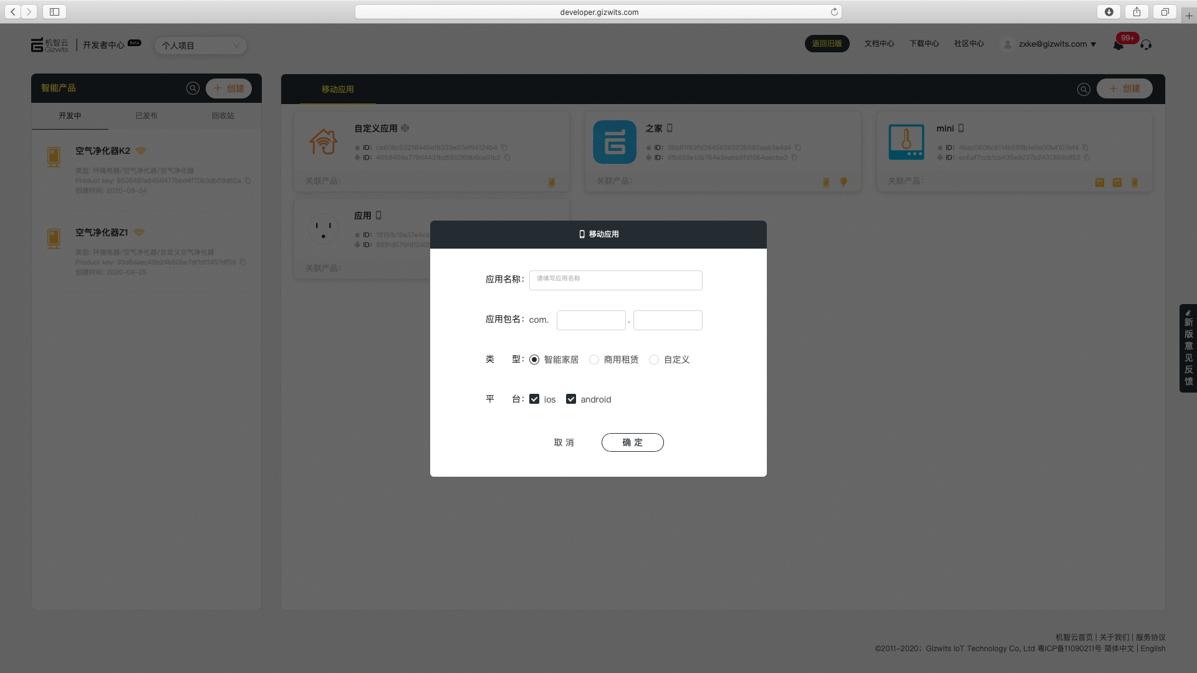1197x673 pixels.
Task: Click the Safari downloads icon
Action: 1108,12
